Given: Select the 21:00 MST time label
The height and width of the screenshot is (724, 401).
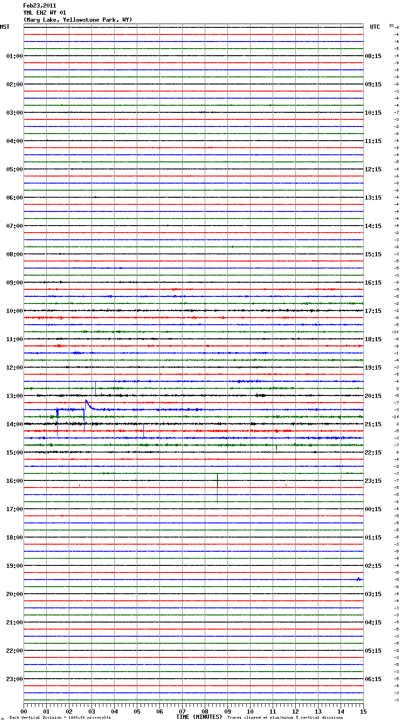Looking at the screenshot, I should coord(15,623).
